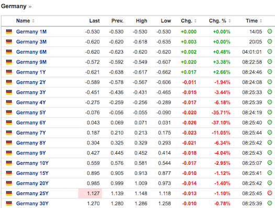Click the Last column header
Viewport: 275px width, 208px height.
click(x=94, y=21)
